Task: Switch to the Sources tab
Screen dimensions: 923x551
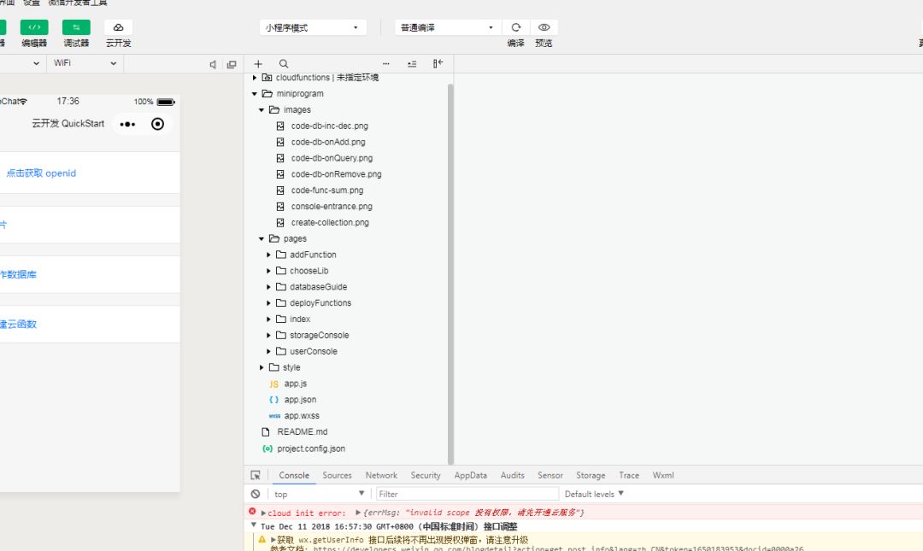Action: [x=337, y=475]
